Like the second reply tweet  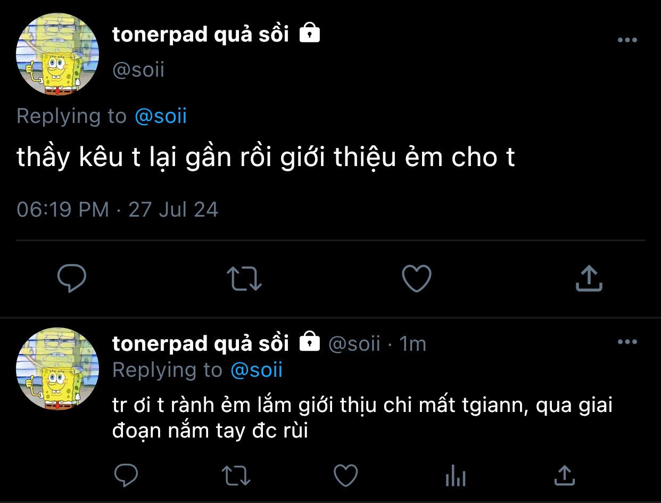tap(345, 475)
